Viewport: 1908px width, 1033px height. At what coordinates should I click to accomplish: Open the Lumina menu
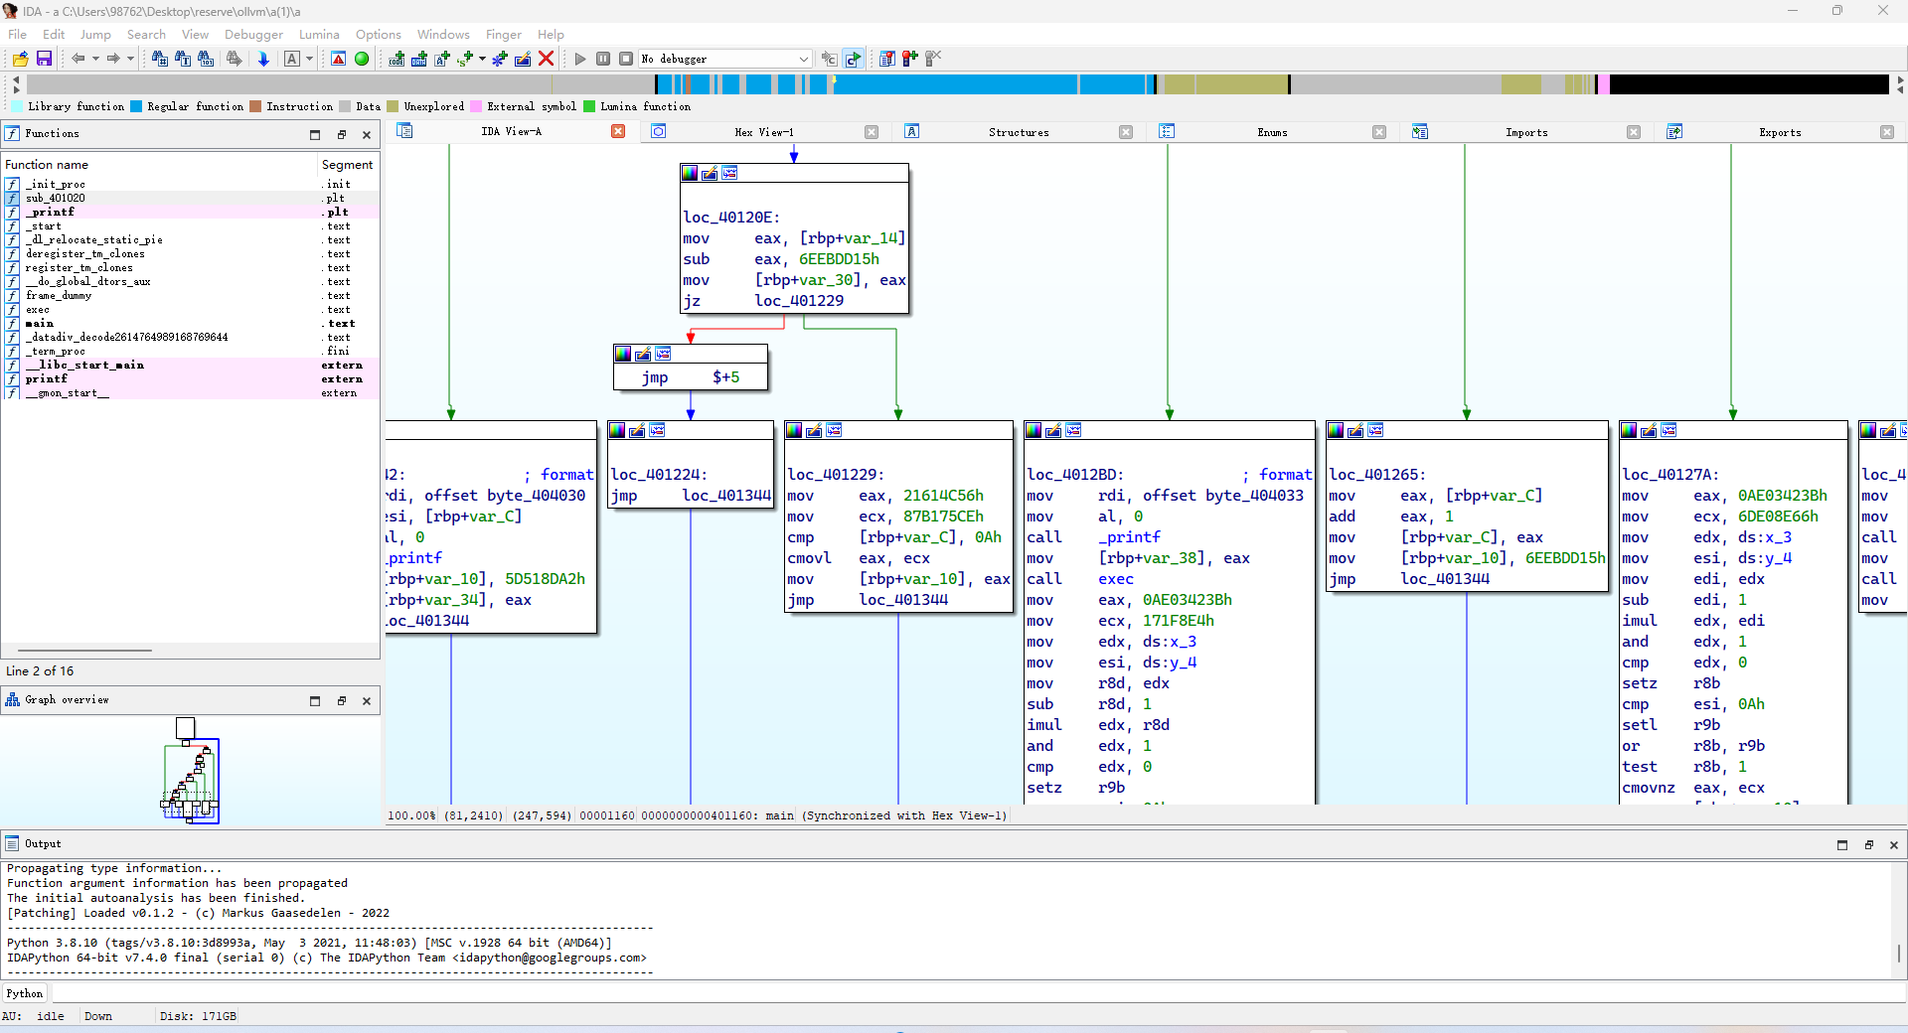(319, 34)
